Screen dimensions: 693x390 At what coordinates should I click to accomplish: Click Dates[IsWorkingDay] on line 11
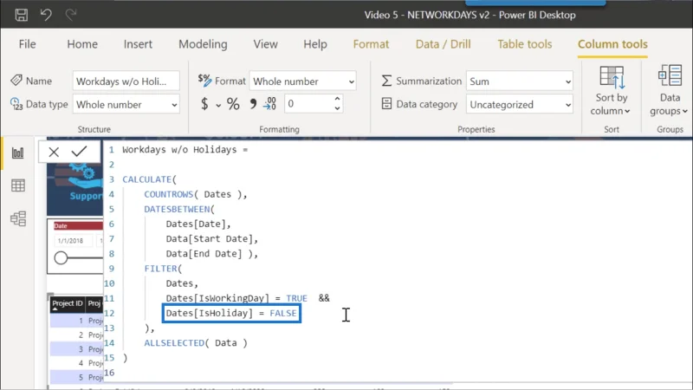pyautogui.click(x=217, y=298)
